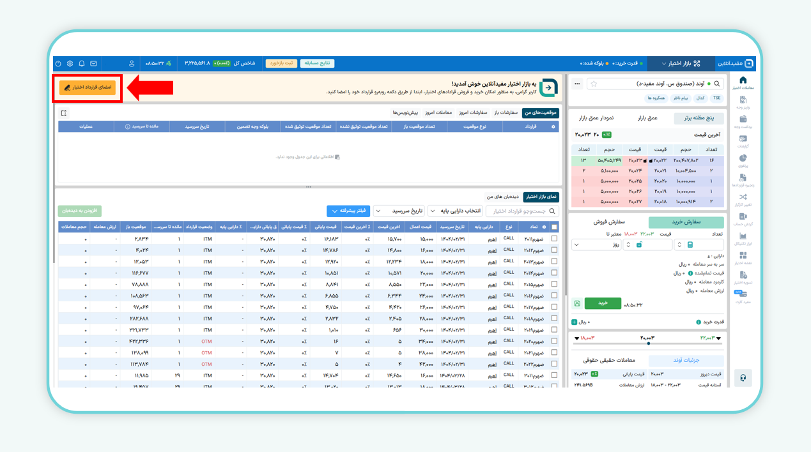Toggle the select-all checkbox in table header
The height and width of the screenshot is (452, 811).
point(553,227)
